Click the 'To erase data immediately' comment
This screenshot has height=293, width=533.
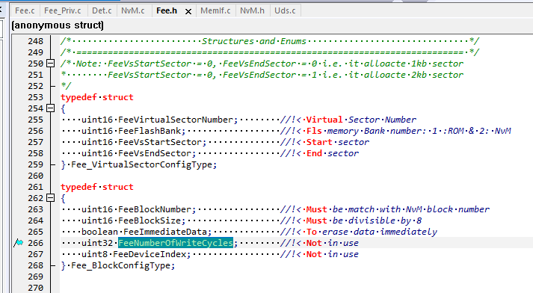[x=372, y=232]
